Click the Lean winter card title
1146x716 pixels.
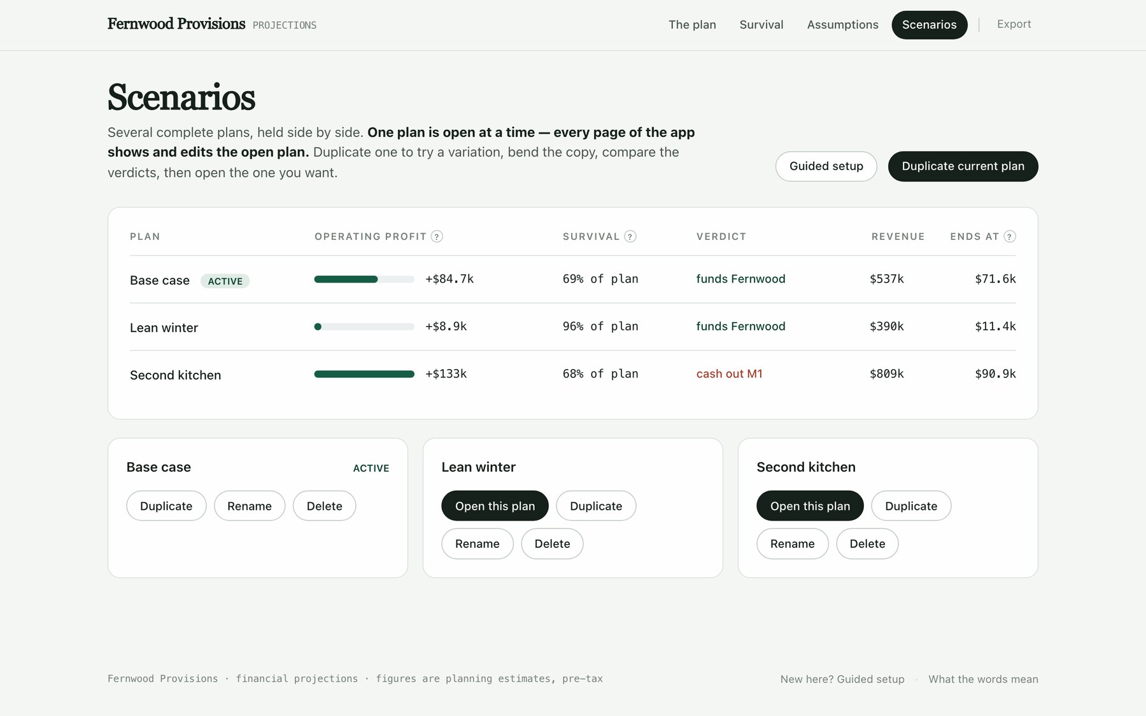point(478,467)
